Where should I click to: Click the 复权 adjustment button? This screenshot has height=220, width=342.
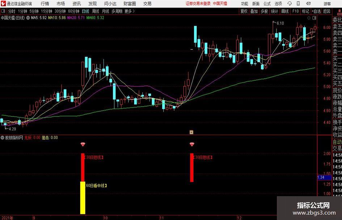(x=244, y=11)
